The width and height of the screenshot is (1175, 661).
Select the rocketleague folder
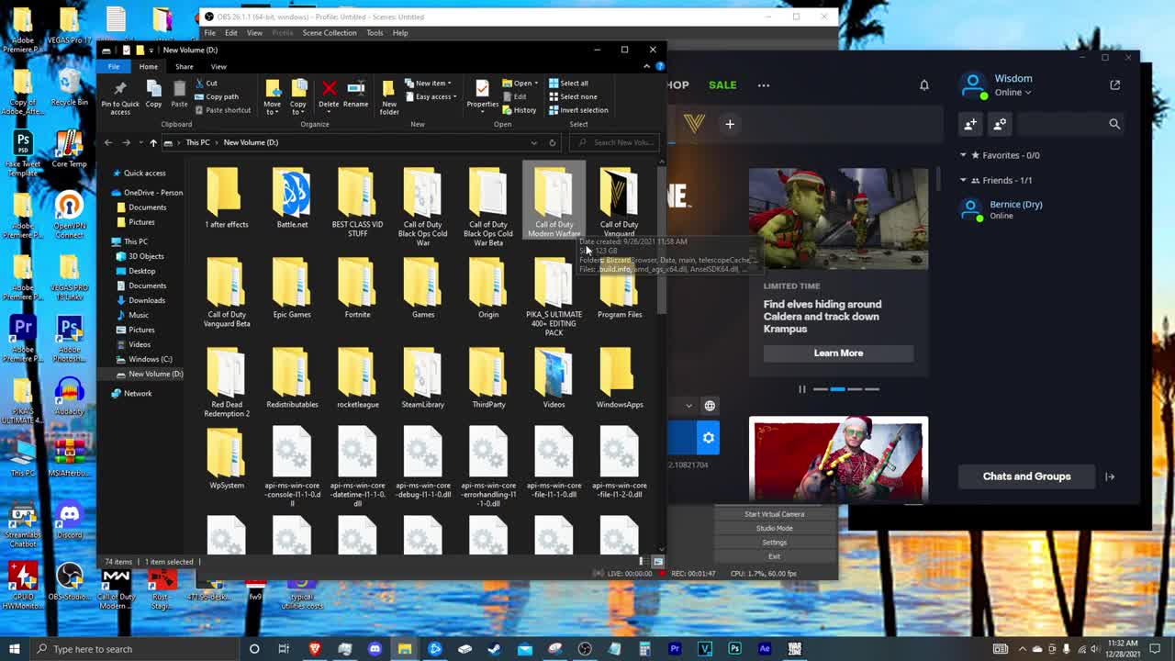point(357,378)
